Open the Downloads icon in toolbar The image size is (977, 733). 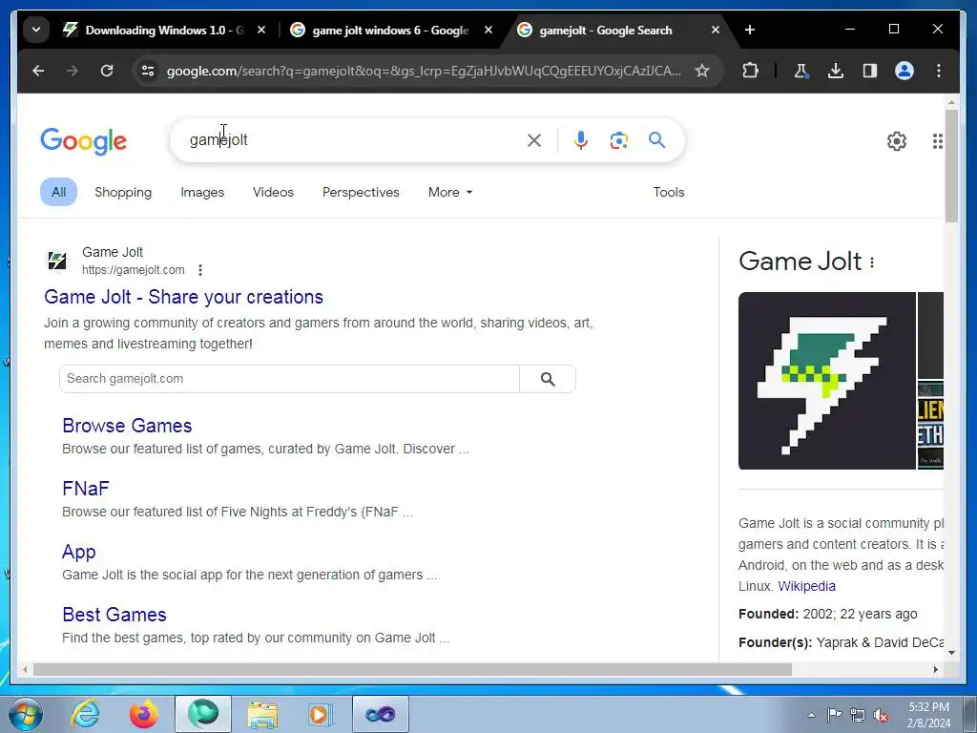coord(836,71)
